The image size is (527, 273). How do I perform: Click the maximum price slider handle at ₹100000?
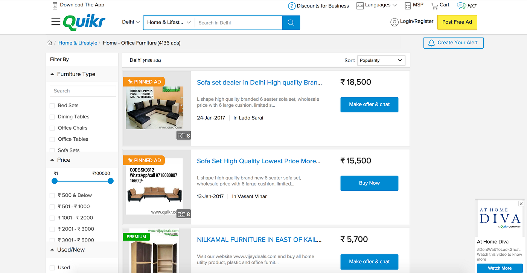(x=111, y=181)
